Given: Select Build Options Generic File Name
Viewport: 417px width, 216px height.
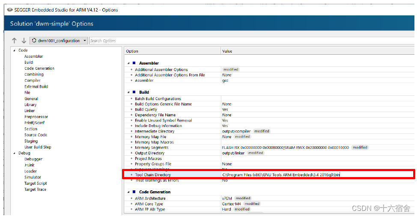Looking at the screenshot, I should pyautogui.click(x=163, y=104).
